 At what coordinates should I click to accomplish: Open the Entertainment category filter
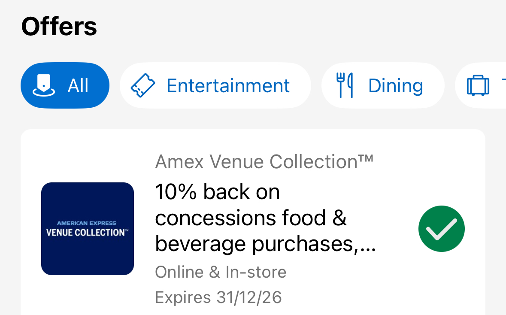coord(215,85)
